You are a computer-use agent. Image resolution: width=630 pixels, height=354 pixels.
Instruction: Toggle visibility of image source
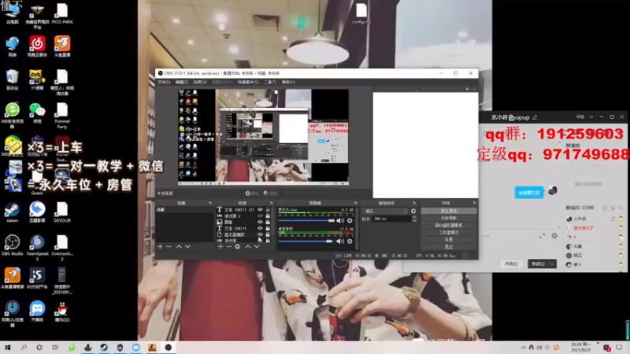coord(260,222)
